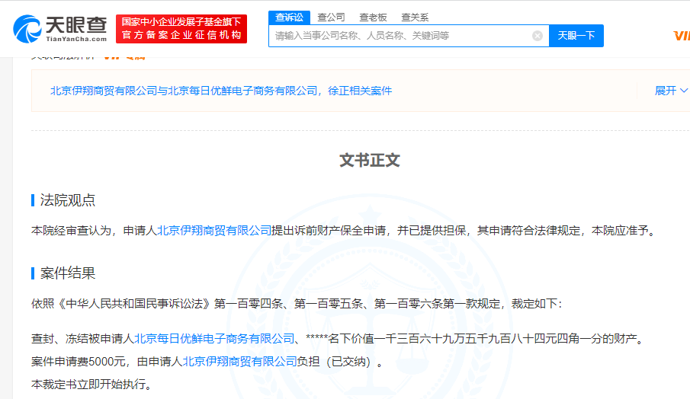This screenshot has width=690, height=399.
Task: Switch to the 查关系 tab
Action: pos(415,18)
